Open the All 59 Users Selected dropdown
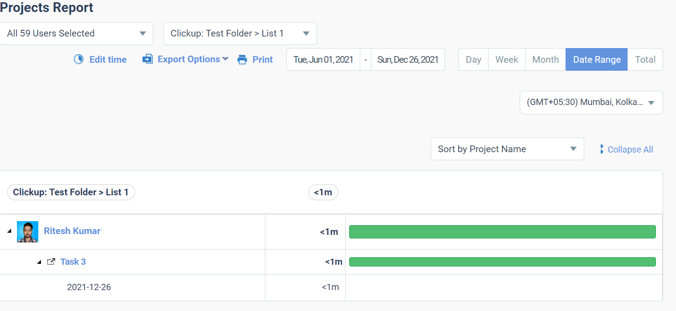The width and height of the screenshot is (676, 311). click(x=77, y=34)
